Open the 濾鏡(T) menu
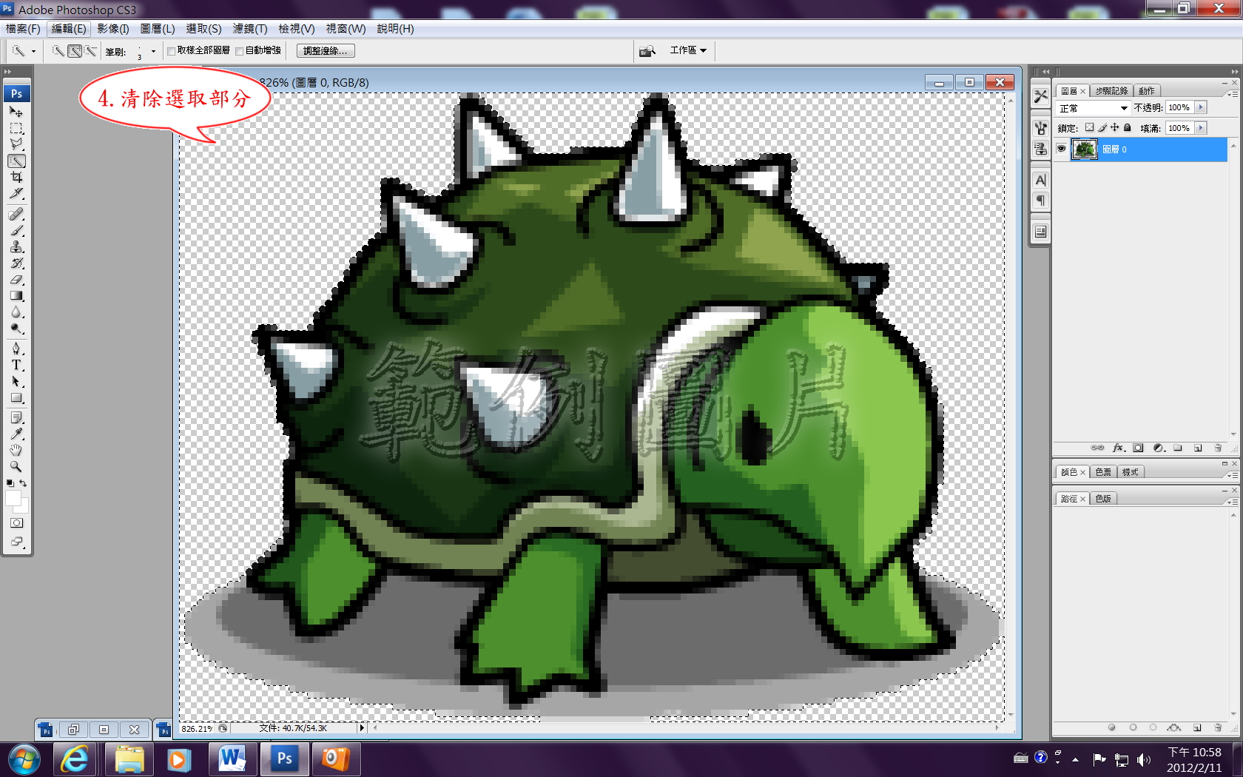Image resolution: width=1243 pixels, height=777 pixels. click(x=250, y=29)
